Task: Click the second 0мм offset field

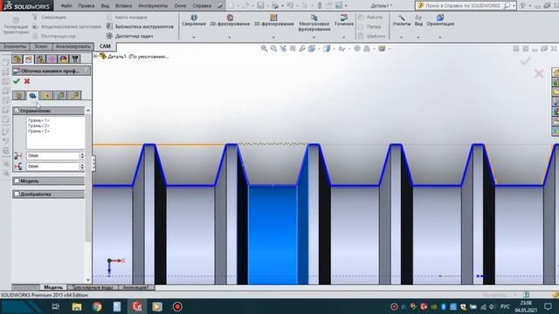Action: tap(52, 167)
